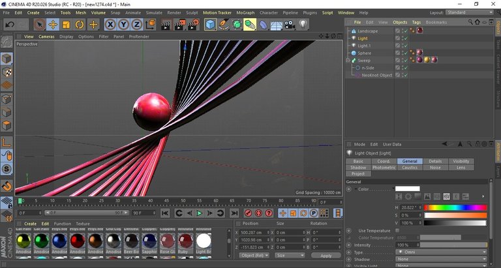Select the Points mode cube icon

tap(7, 99)
